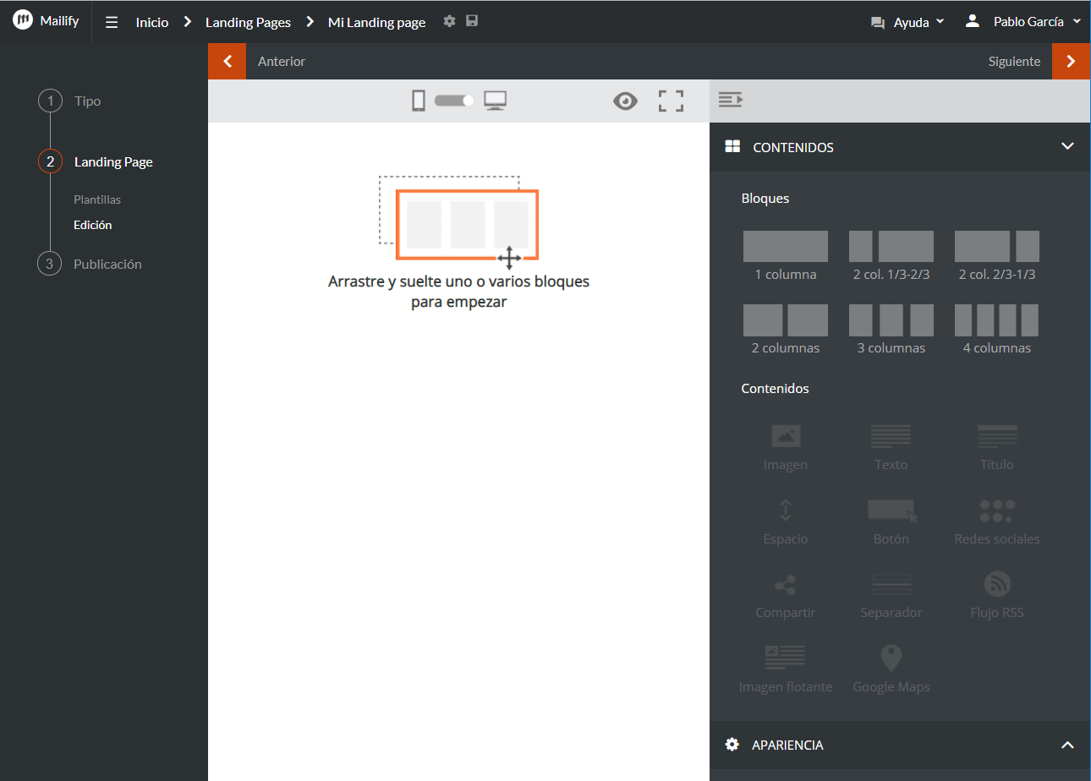This screenshot has width=1091, height=781.
Task: Click the Siguiente label
Action: [1014, 62]
